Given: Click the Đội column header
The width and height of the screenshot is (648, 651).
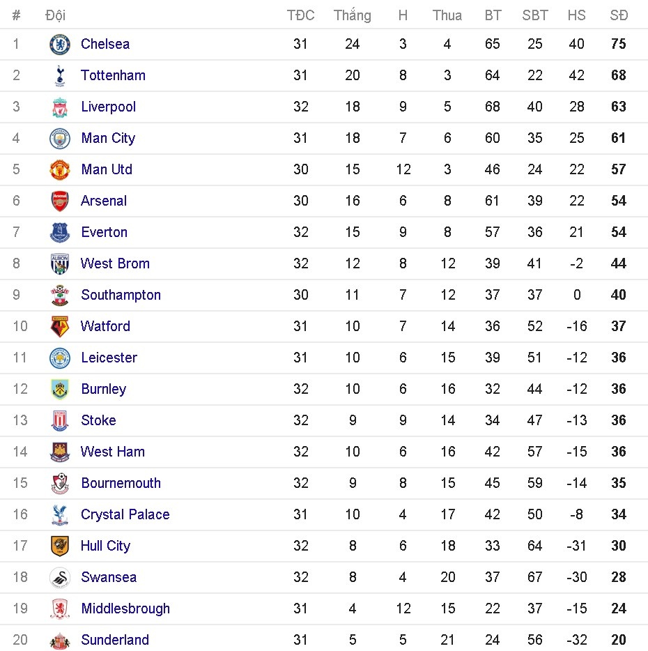Looking at the screenshot, I should point(55,15).
